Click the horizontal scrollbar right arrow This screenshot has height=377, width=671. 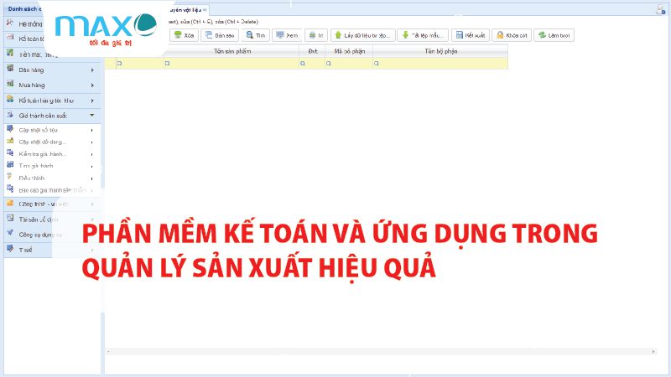pos(653,351)
